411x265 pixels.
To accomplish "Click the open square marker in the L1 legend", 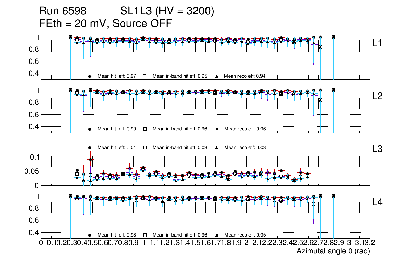I will click(x=145, y=76).
